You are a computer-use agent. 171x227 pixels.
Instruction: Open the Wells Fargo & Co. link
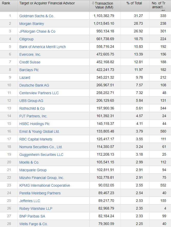(34, 224)
